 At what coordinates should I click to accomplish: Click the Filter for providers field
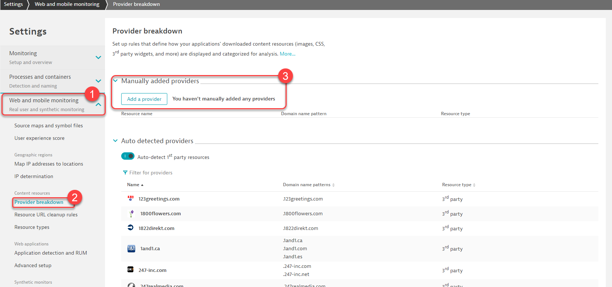pos(151,173)
